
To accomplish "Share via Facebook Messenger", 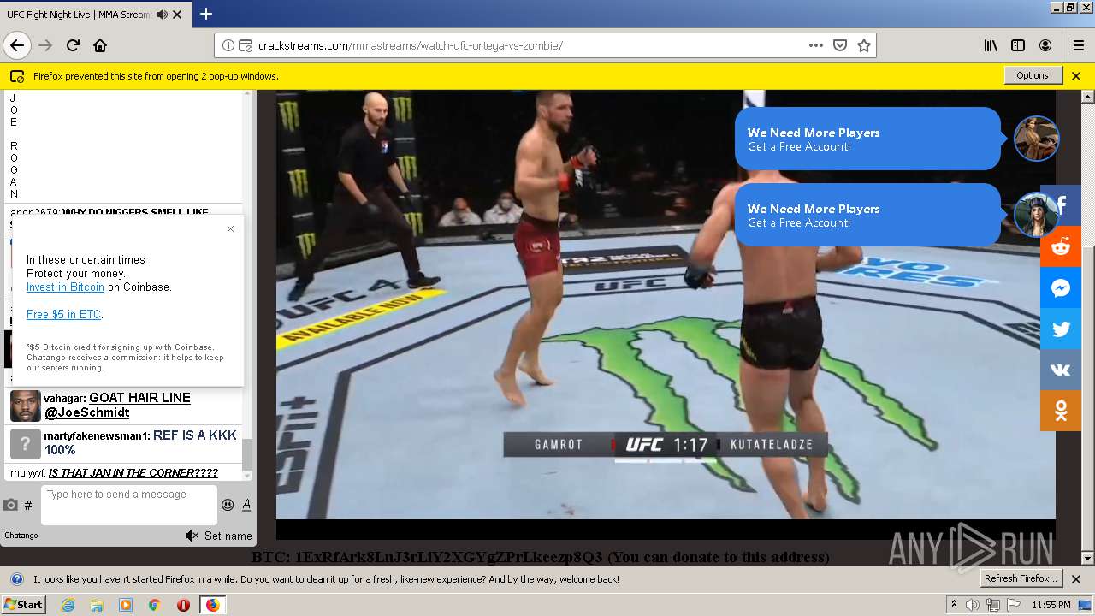I will (1061, 288).
